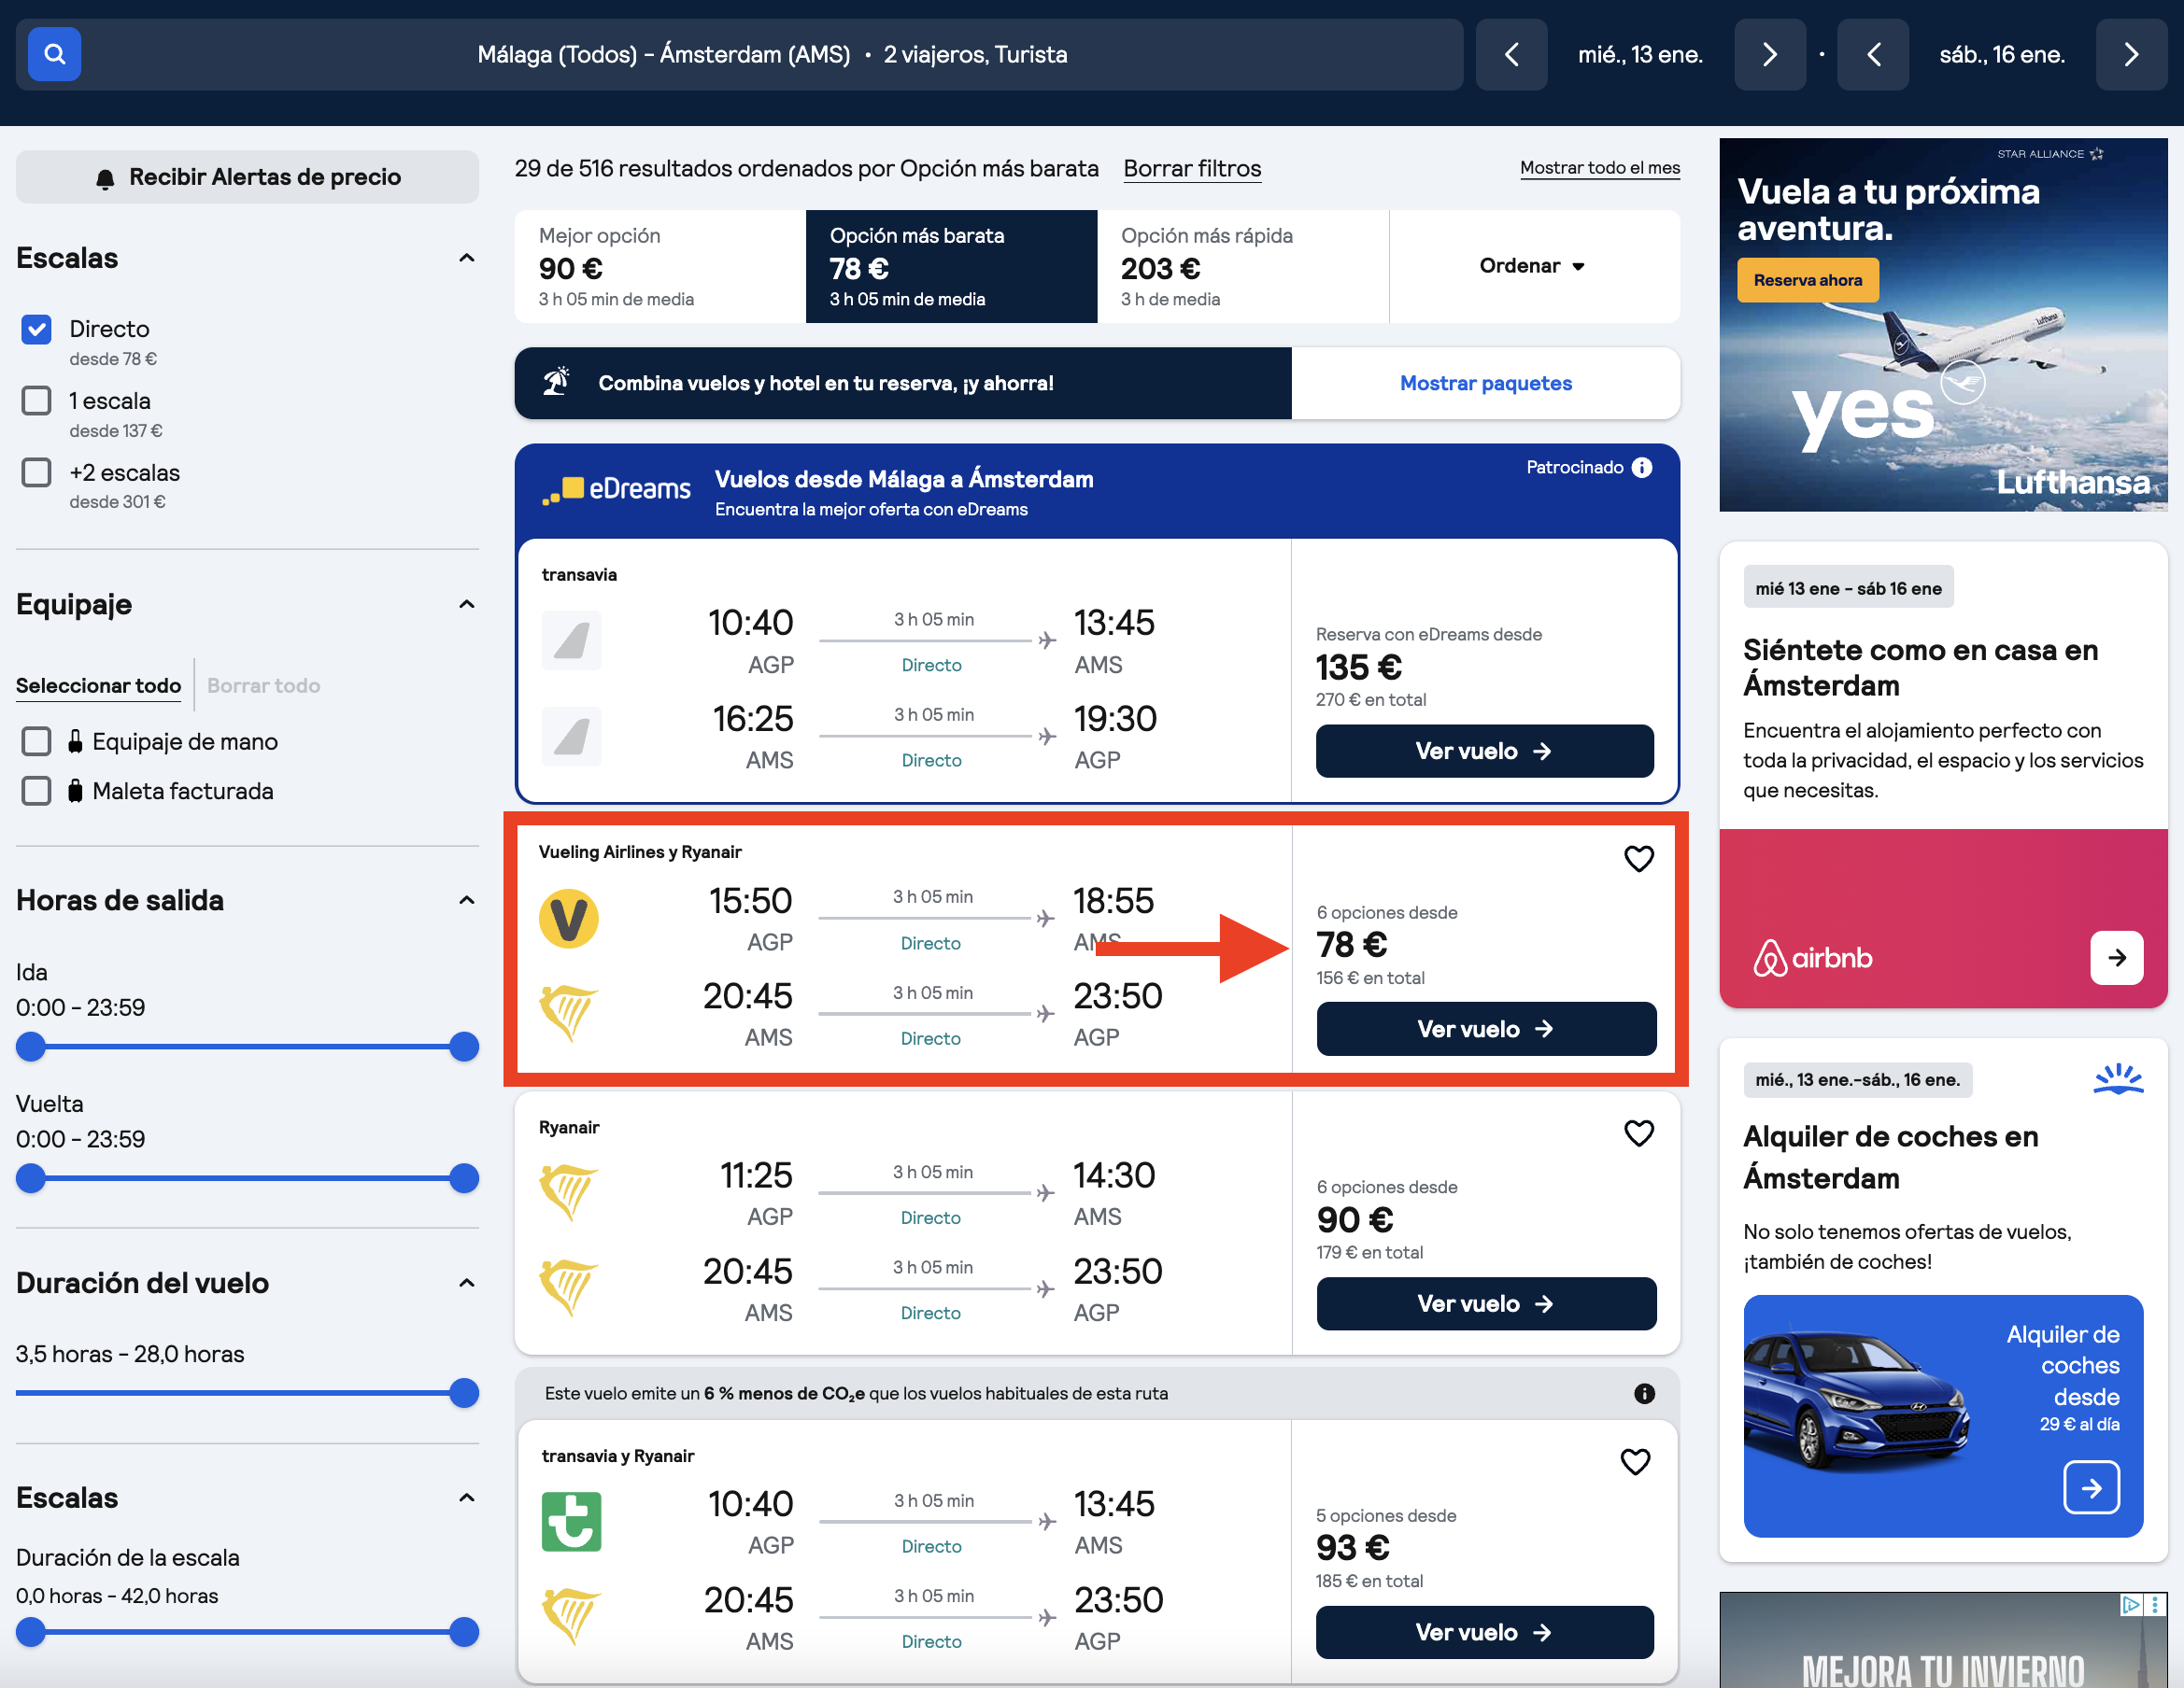Check the 1 escala filter
Screen dimensions: 2184x1688
coord(37,401)
